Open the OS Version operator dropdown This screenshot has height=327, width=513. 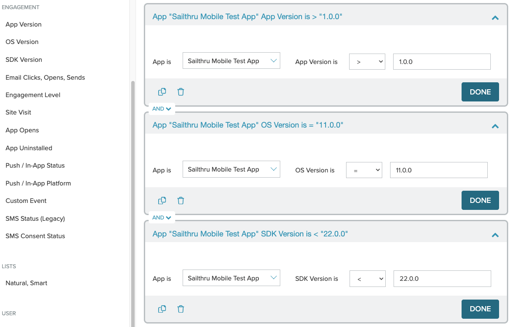coord(364,170)
